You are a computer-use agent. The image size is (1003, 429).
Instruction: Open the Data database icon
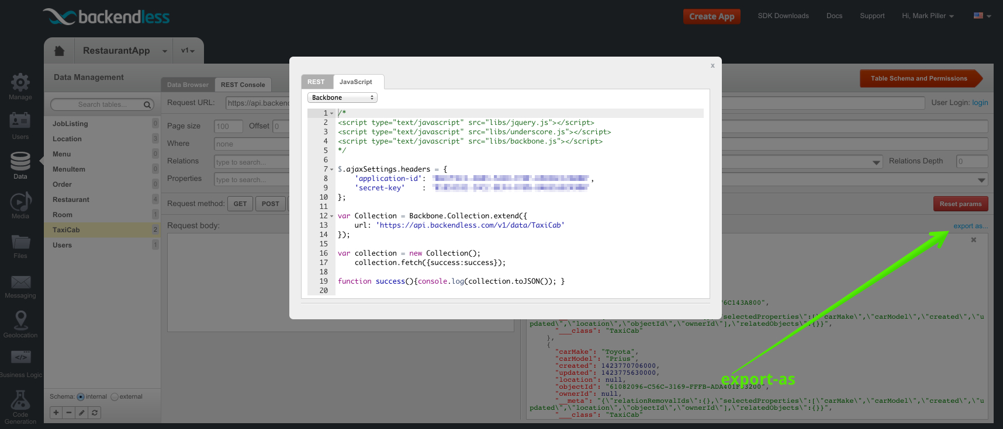point(20,161)
